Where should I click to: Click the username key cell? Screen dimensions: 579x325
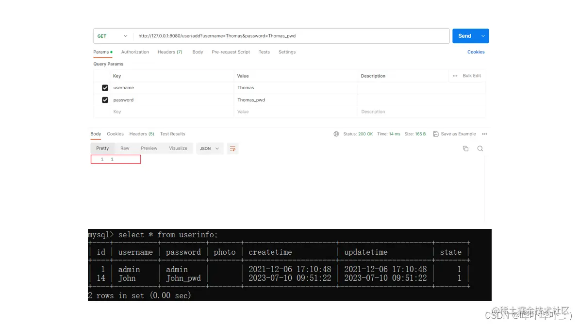(x=172, y=88)
